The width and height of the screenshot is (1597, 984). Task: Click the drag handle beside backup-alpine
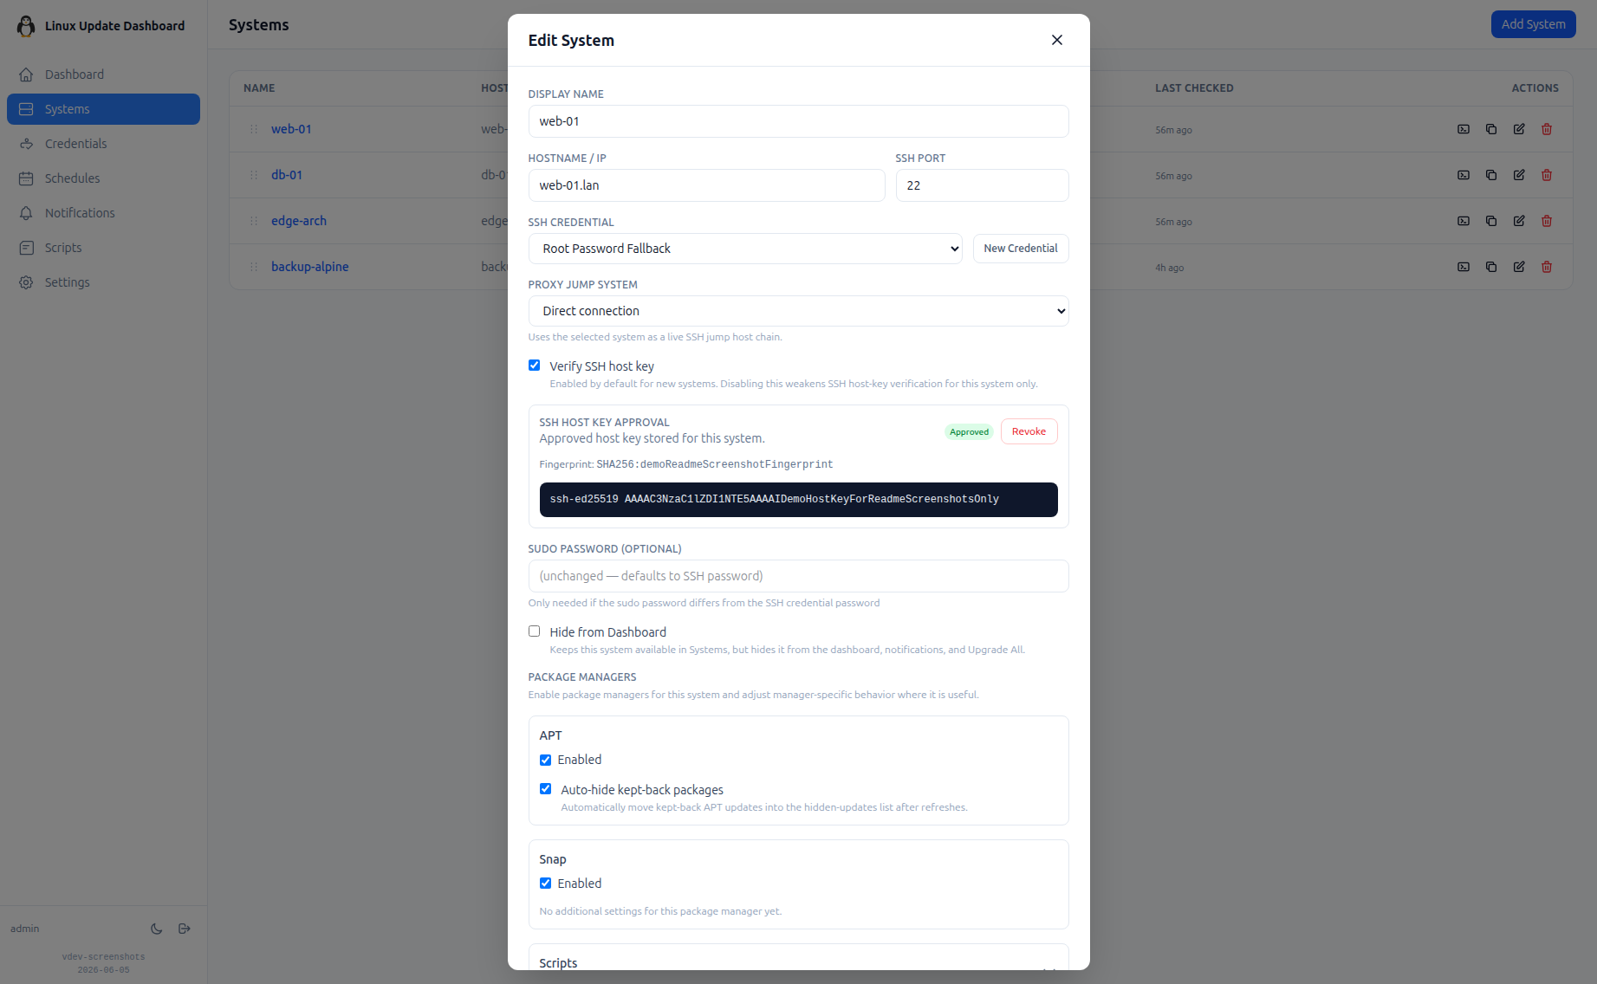(x=254, y=267)
